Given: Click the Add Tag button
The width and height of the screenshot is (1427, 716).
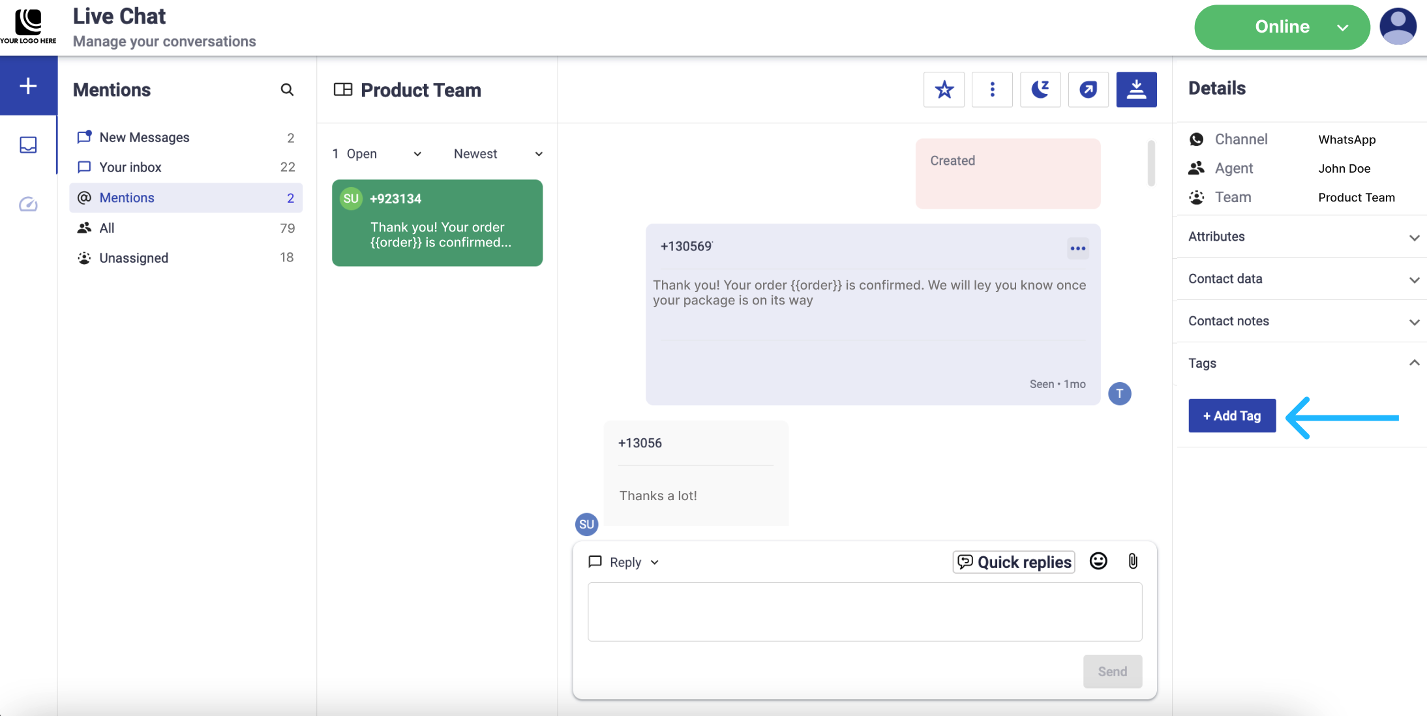Looking at the screenshot, I should click(1231, 416).
